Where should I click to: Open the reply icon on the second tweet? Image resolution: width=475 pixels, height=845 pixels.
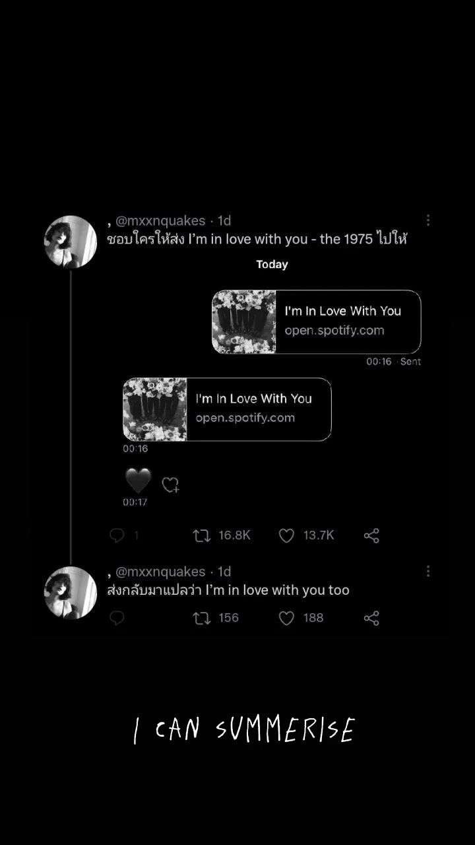(117, 618)
